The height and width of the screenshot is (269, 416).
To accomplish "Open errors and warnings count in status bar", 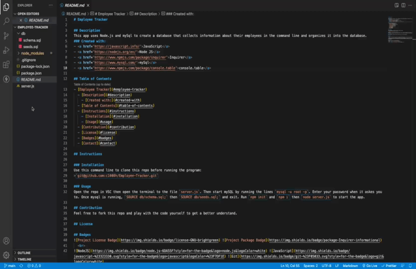I will coord(34,266).
